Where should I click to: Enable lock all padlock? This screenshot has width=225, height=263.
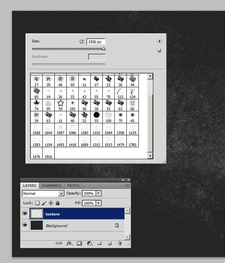pos(57,203)
